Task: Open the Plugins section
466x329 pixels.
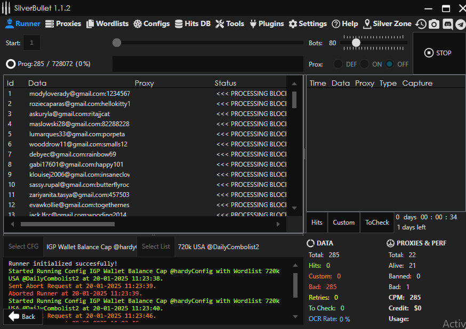Action: pos(267,24)
